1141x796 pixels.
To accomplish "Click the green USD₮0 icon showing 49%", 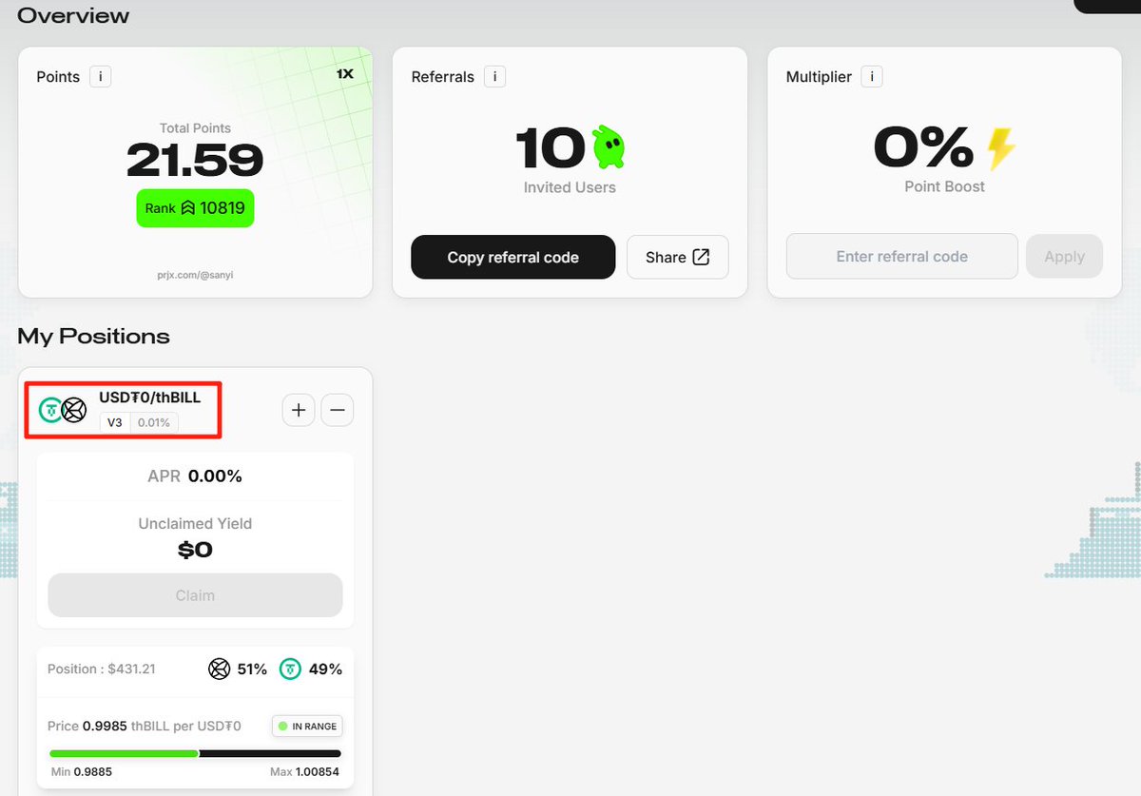I will 290,670.
